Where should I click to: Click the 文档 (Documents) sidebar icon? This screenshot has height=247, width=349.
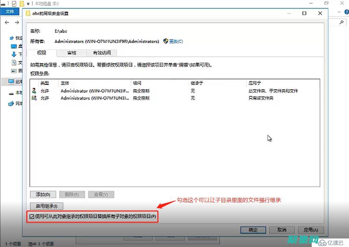[14, 63]
